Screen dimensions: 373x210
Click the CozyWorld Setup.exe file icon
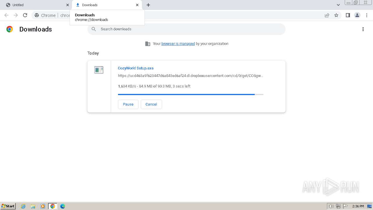click(99, 70)
